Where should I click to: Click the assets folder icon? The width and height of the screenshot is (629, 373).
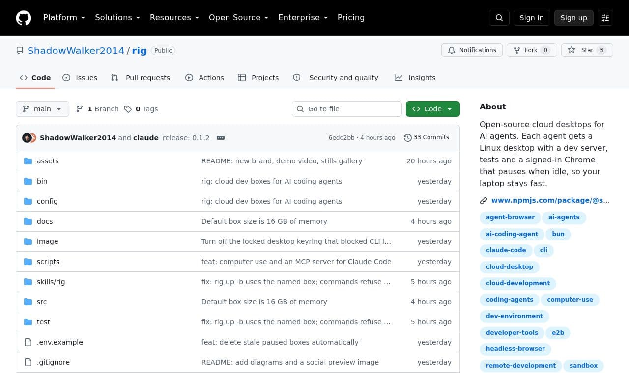28,161
